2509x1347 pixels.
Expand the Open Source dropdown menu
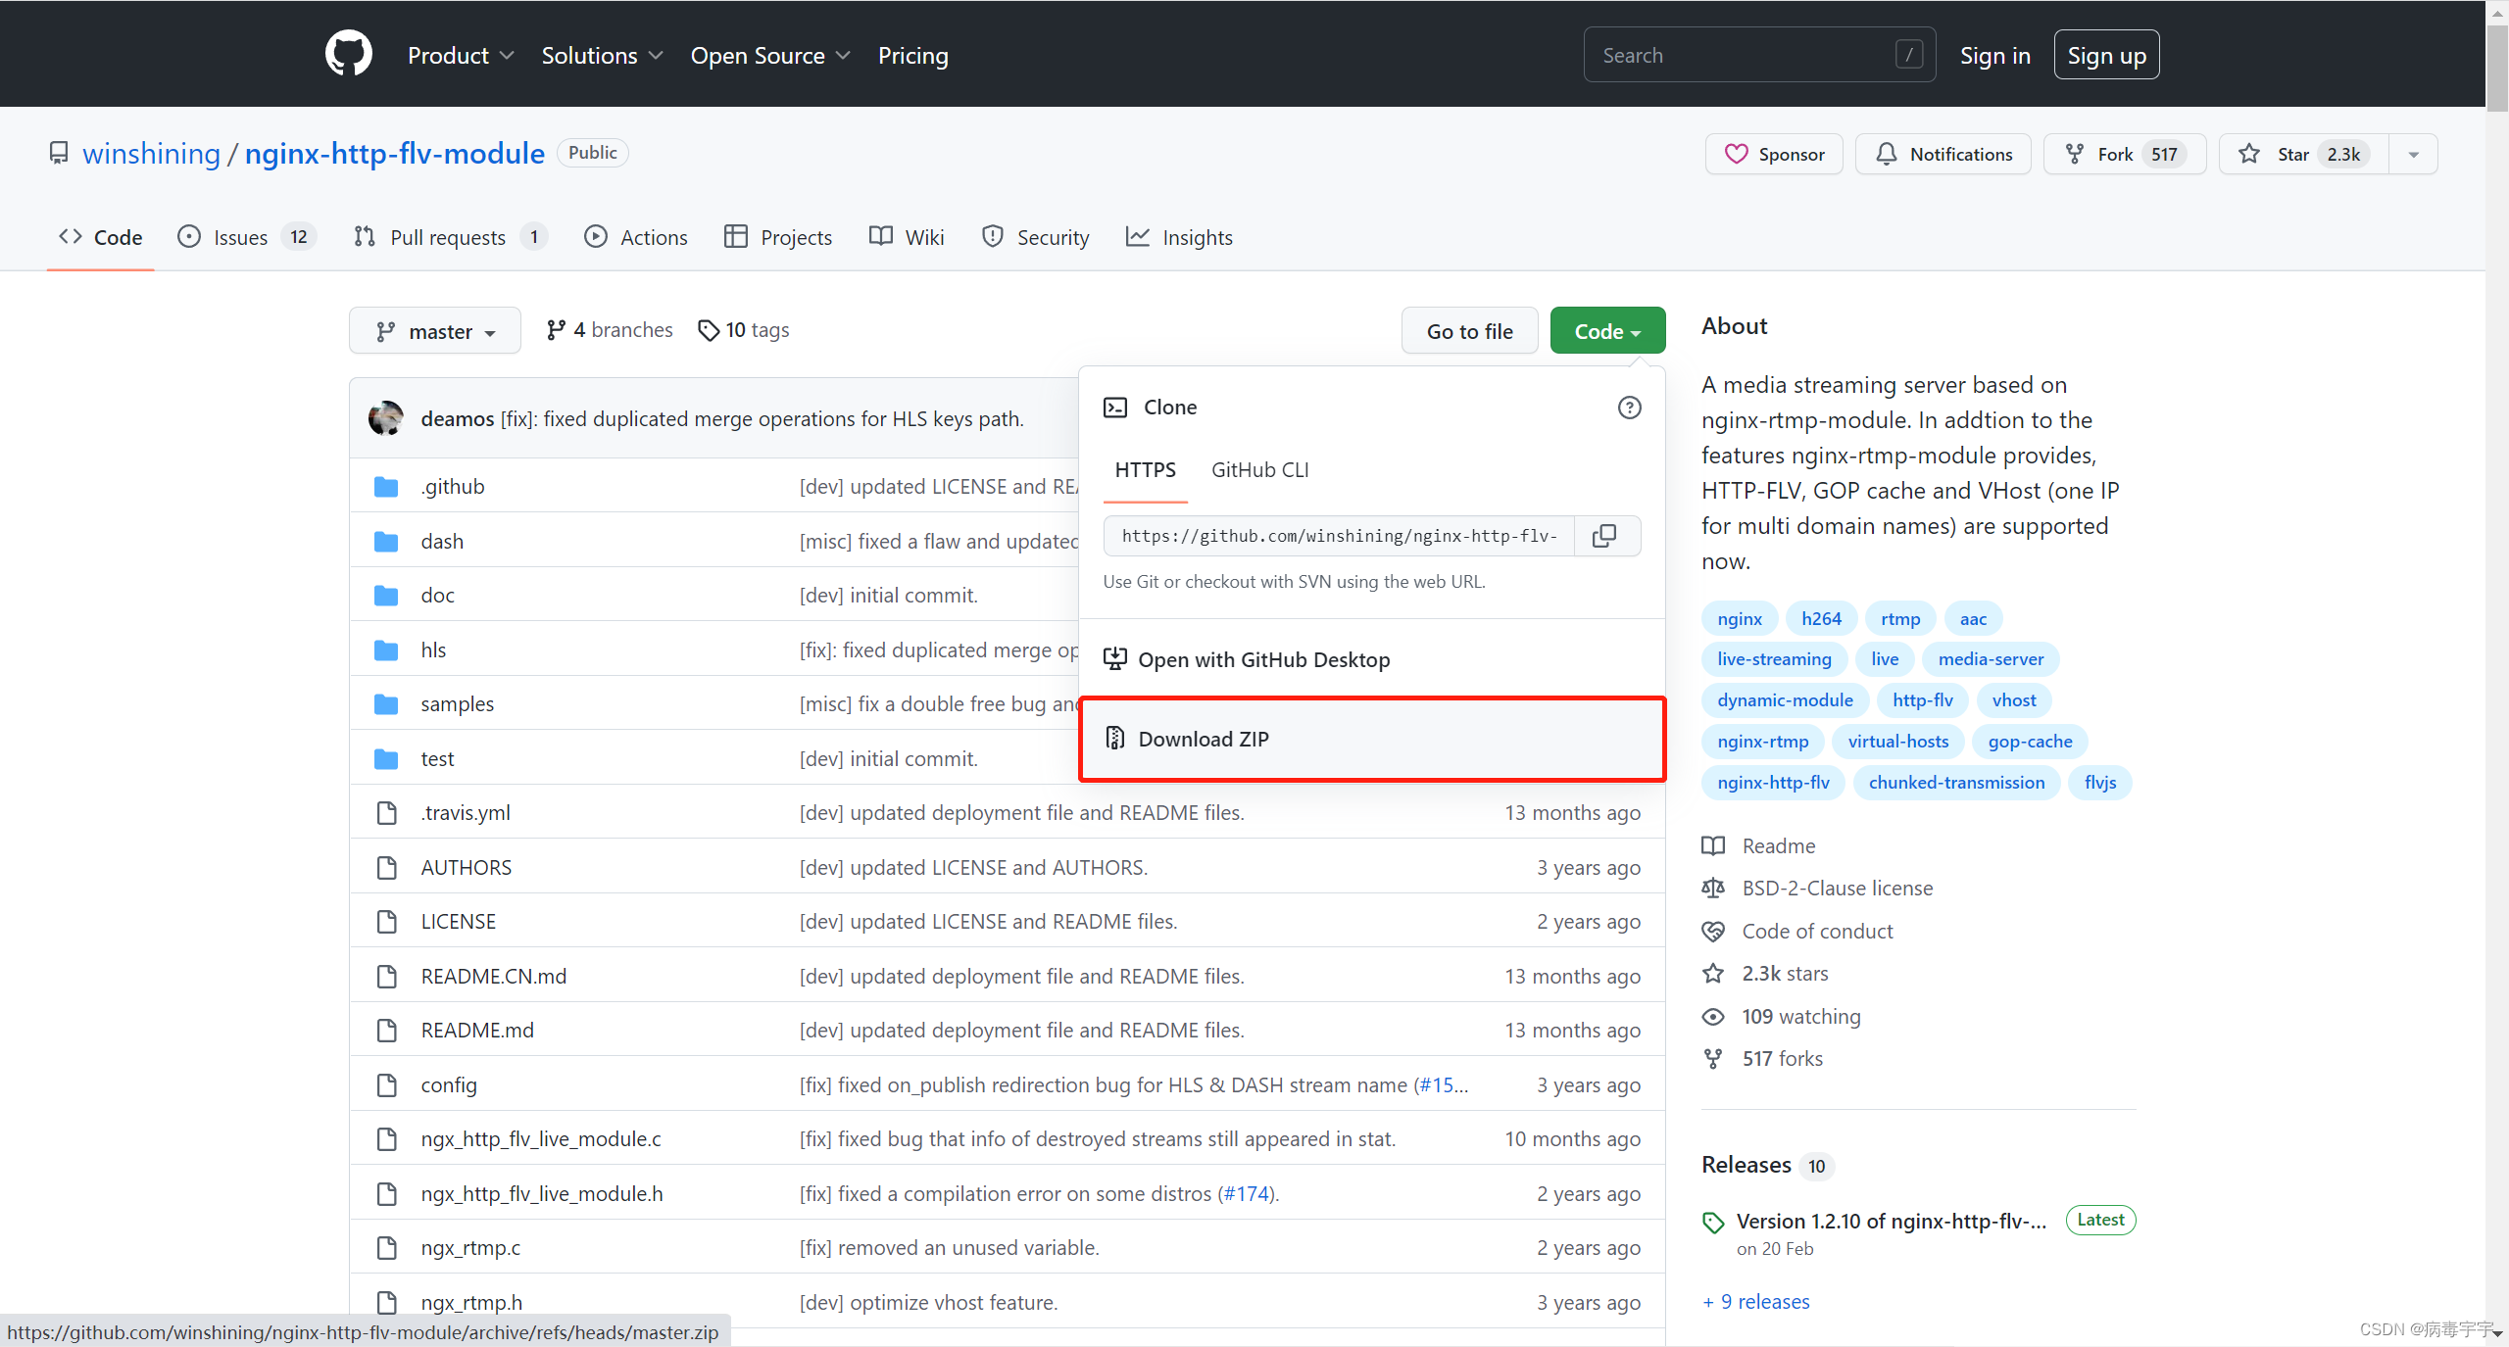pyautogui.click(x=770, y=56)
